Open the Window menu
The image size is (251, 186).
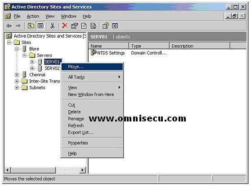tap(68, 16)
